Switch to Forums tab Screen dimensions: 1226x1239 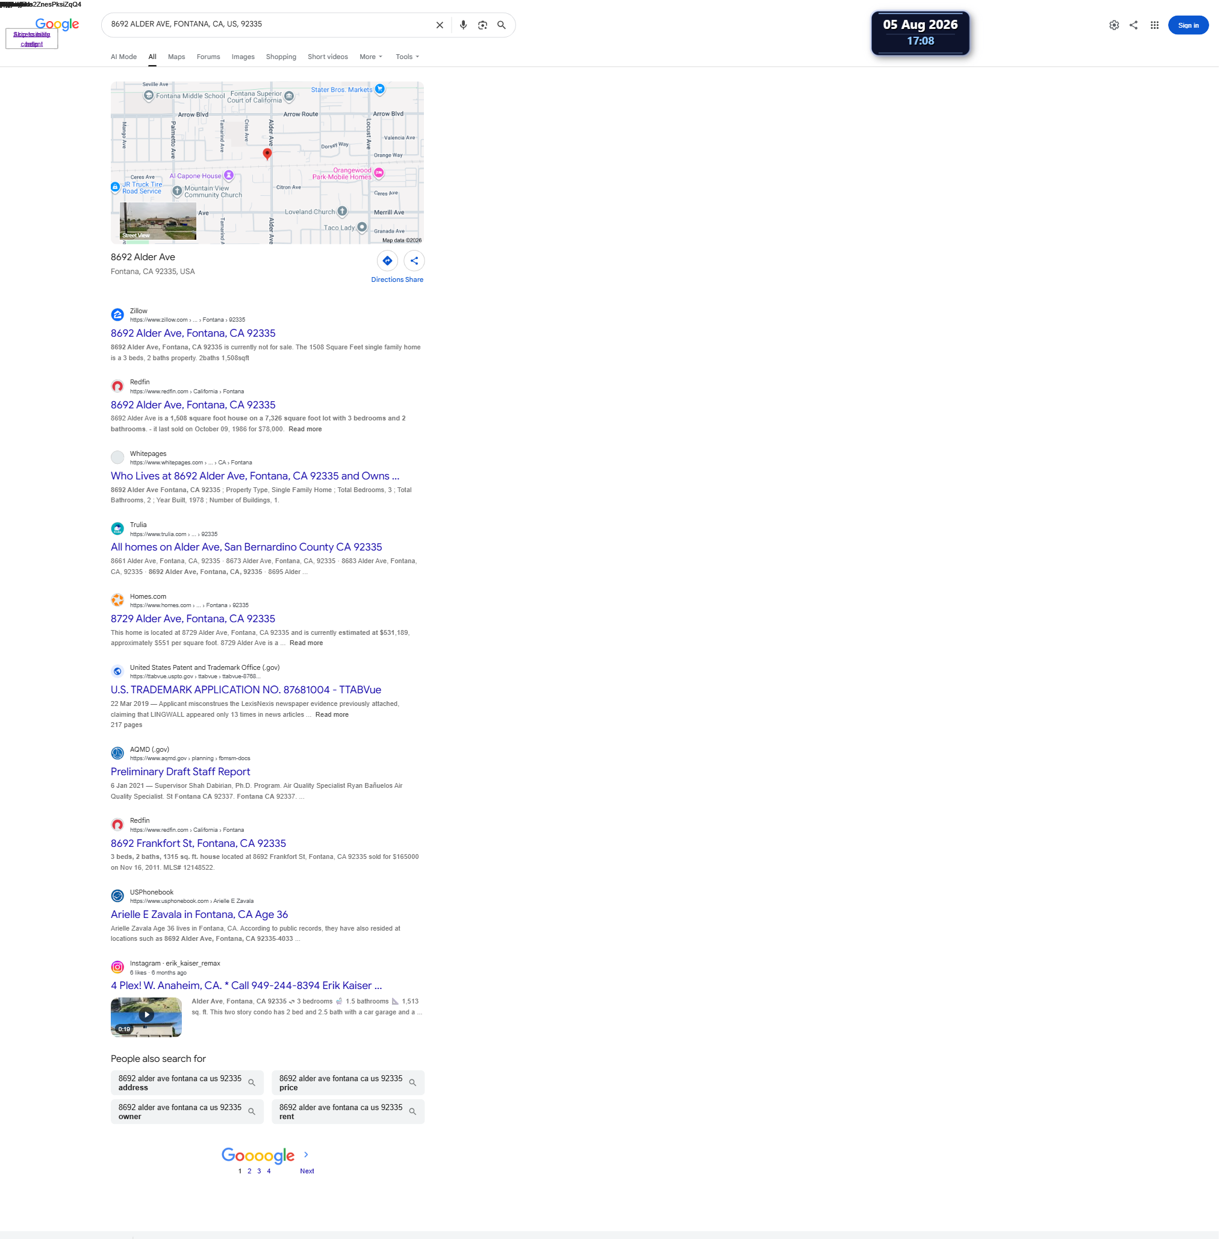pos(208,57)
